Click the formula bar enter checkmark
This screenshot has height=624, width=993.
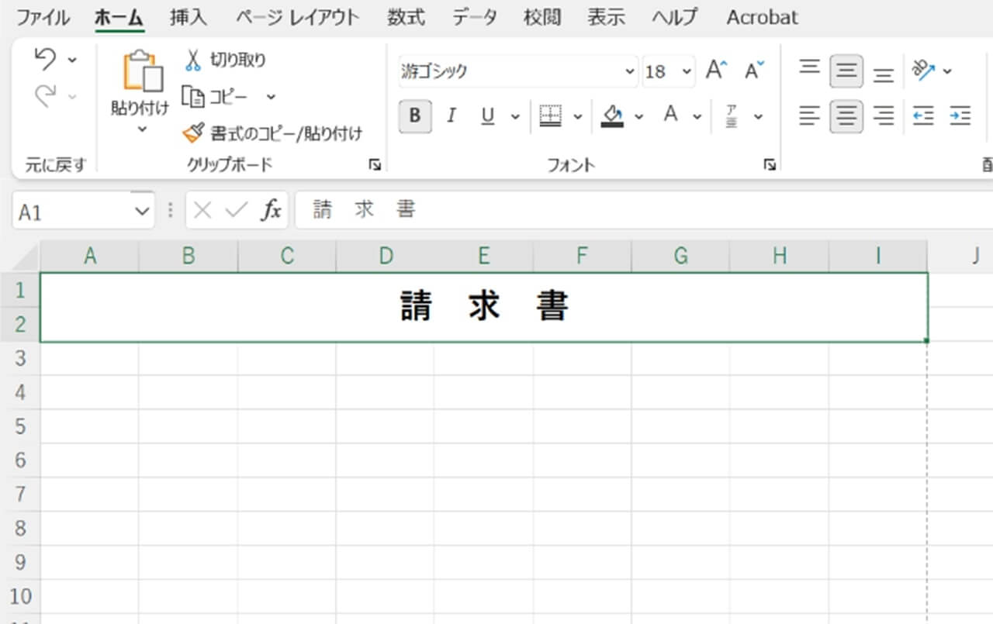[236, 210]
